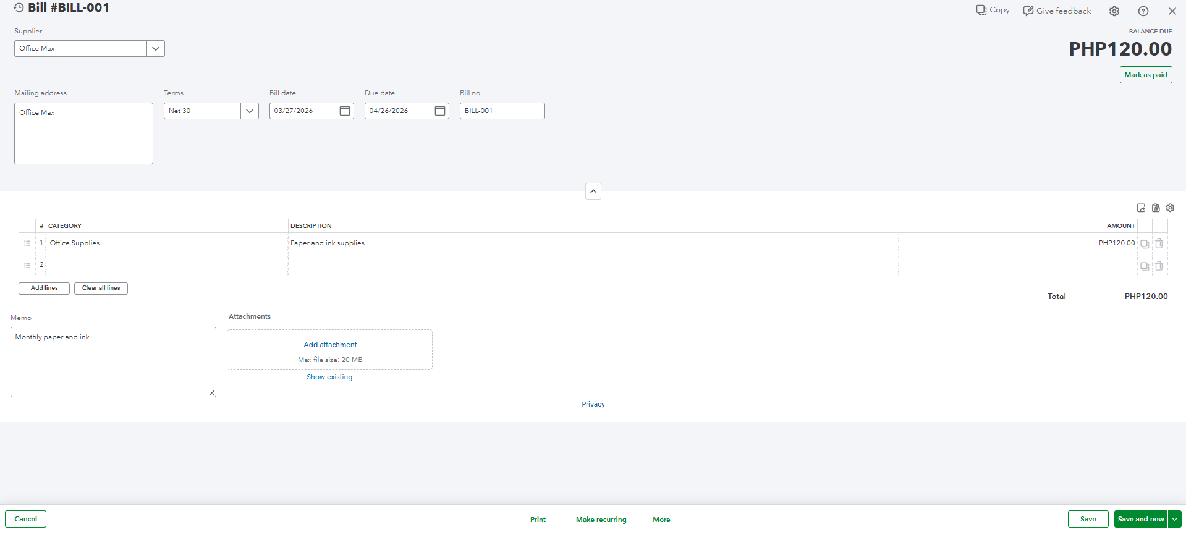Image resolution: width=1186 pixels, height=535 pixels.
Task: Open the Bill date calendar picker
Action: pyautogui.click(x=345, y=111)
